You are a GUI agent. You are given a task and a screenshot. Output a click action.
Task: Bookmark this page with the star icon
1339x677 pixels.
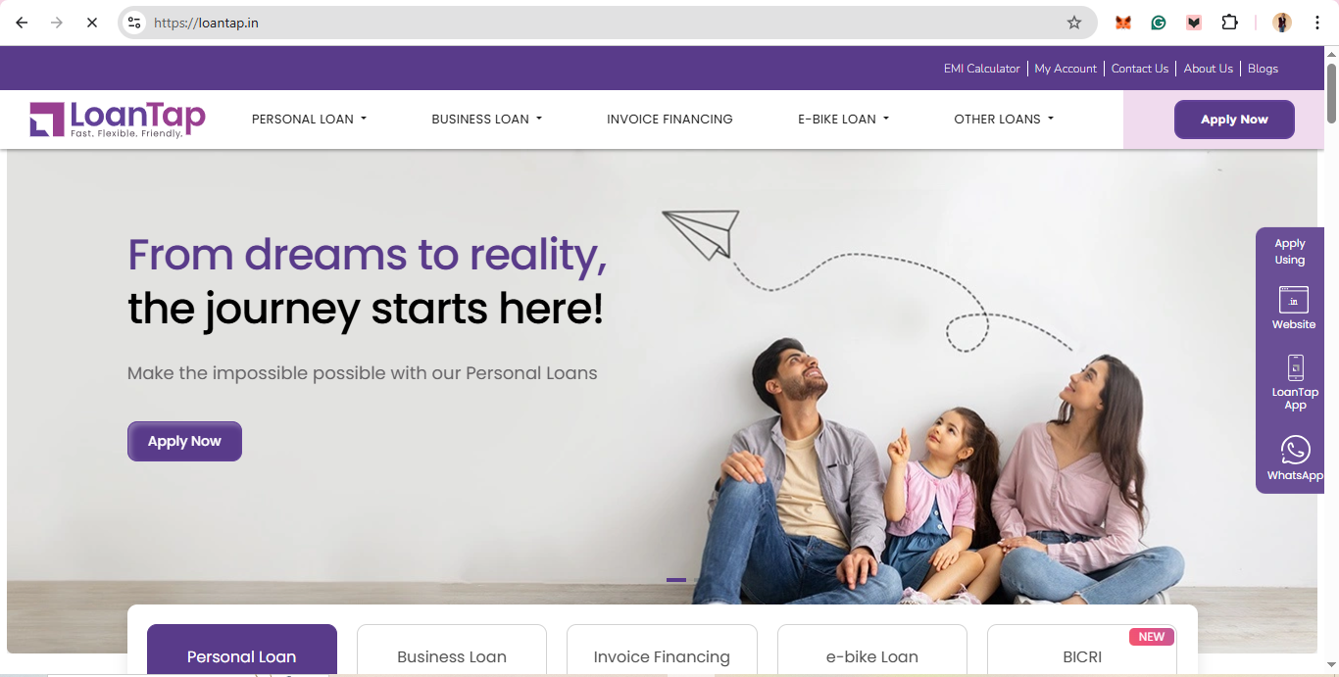point(1074,23)
